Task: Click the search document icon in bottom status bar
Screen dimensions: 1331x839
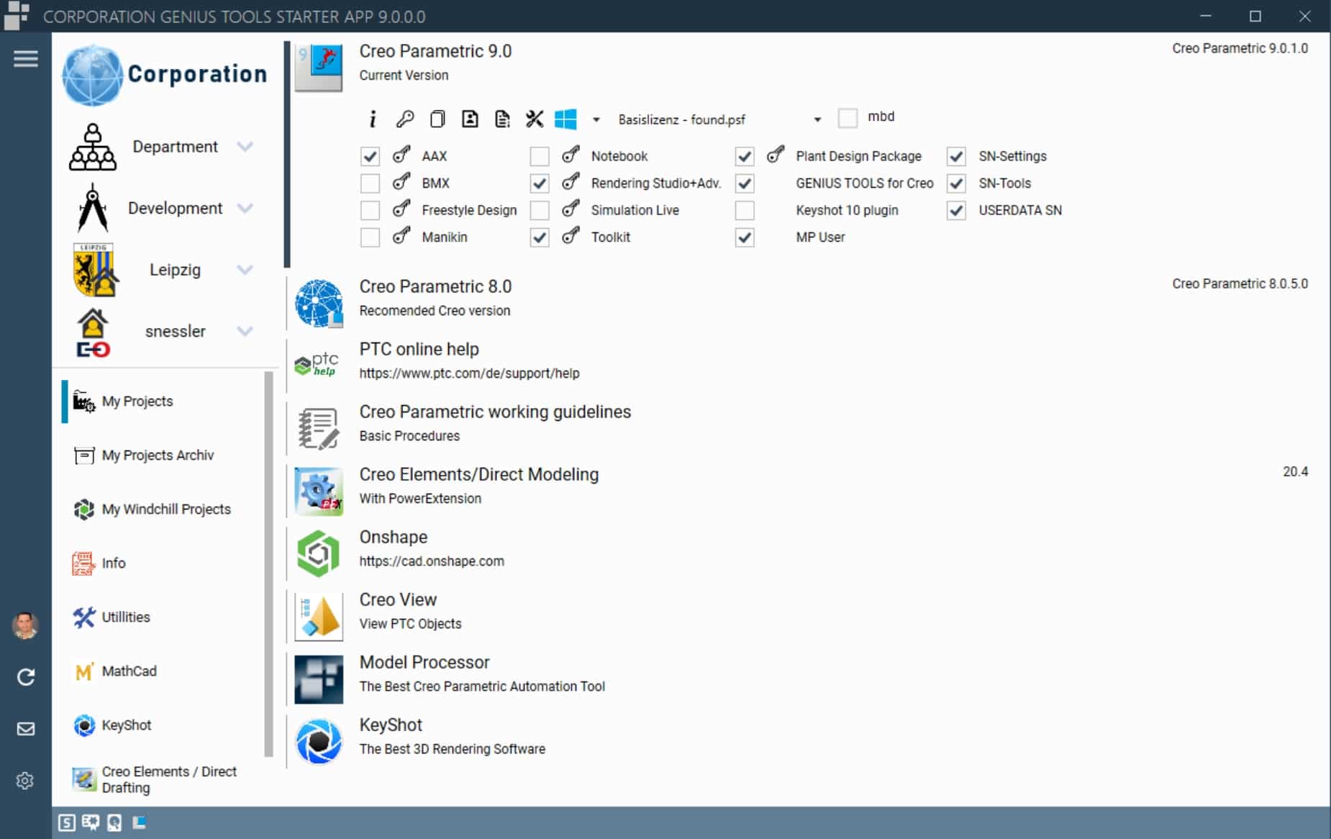Action: point(114,822)
